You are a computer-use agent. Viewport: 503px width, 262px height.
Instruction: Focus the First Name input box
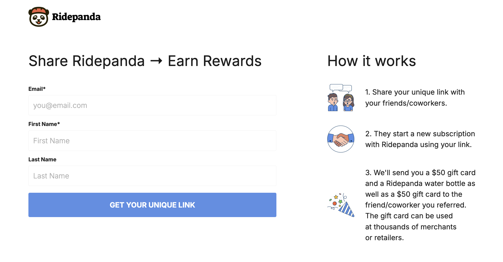152,141
